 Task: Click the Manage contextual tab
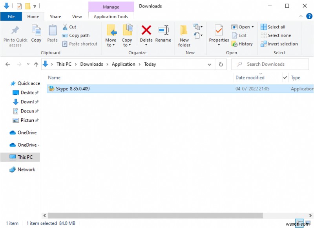coord(111,7)
